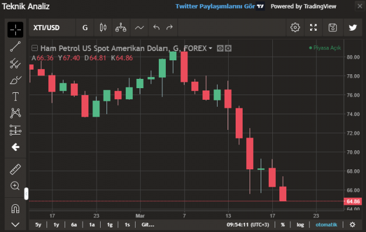
Task: Switch chart to fullscreen mode
Action: pyautogui.click(x=313, y=27)
